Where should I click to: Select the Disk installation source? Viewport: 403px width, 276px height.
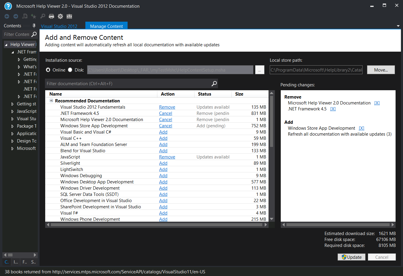point(70,70)
